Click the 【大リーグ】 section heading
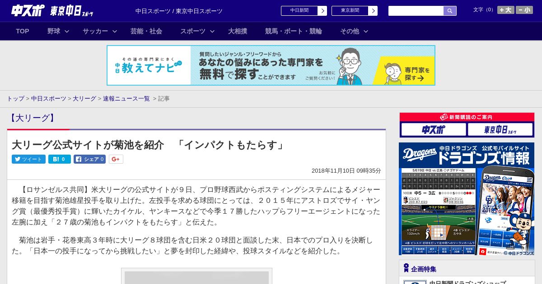 (32, 118)
